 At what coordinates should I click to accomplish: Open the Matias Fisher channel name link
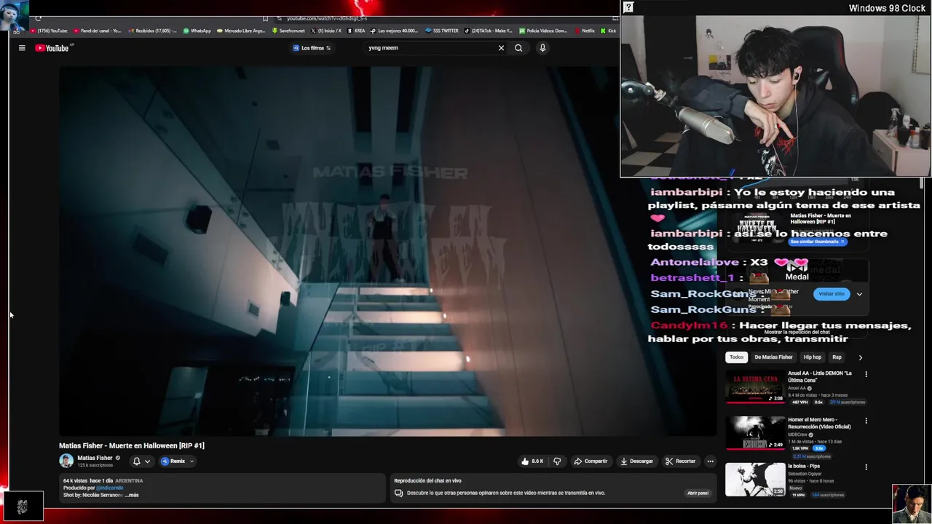click(x=95, y=458)
